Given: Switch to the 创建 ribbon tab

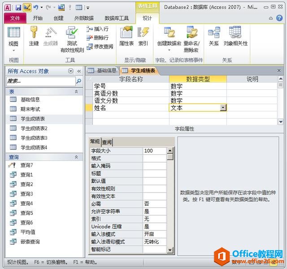Looking at the screenshot, I should click(58, 18).
